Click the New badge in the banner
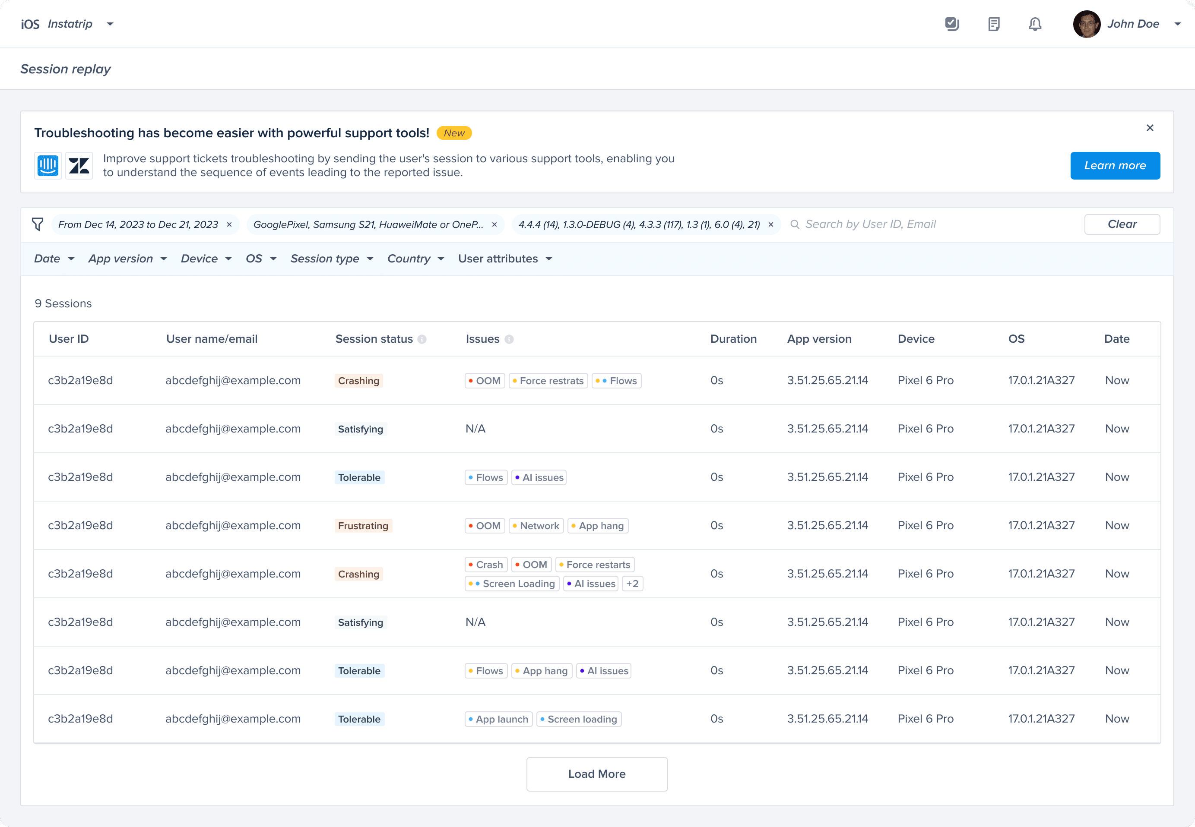 coord(453,133)
